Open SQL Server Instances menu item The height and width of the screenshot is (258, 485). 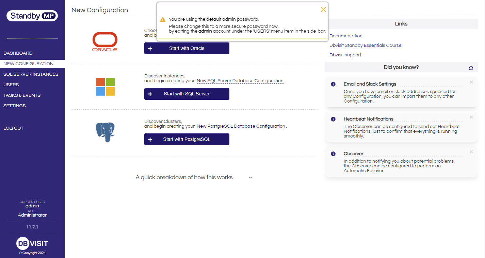(x=31, y=74)
